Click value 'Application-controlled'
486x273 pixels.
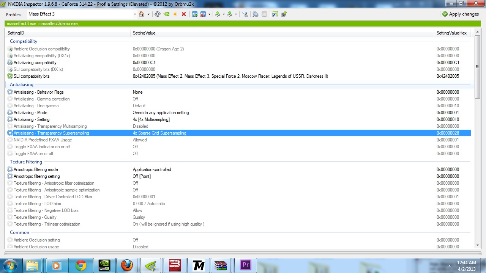(152, 169)
